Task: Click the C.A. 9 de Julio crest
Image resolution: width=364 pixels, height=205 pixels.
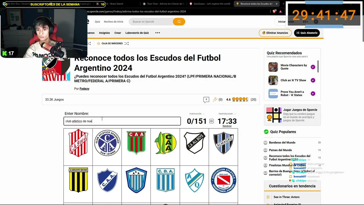Action: (x=78, y=143)
